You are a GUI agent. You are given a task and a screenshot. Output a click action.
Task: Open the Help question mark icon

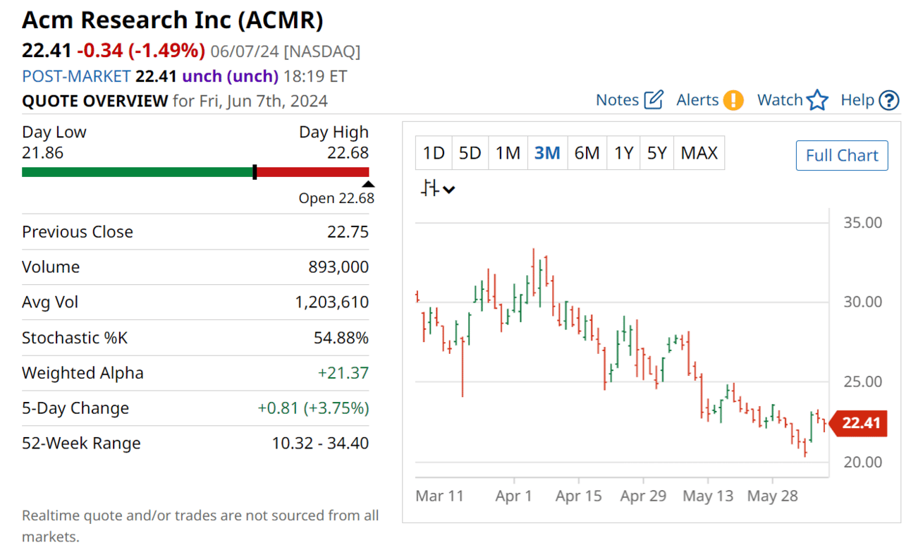tap(890, 100)
